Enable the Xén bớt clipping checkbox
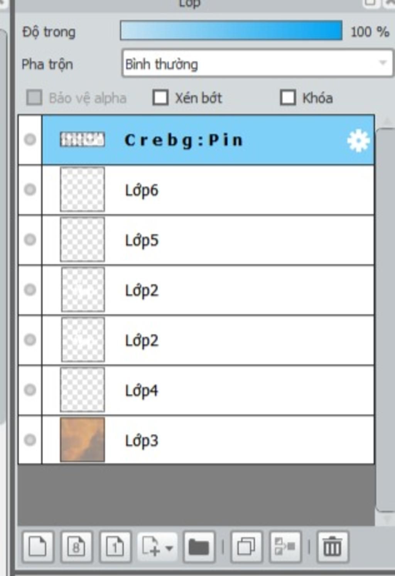 pos(160,98)
